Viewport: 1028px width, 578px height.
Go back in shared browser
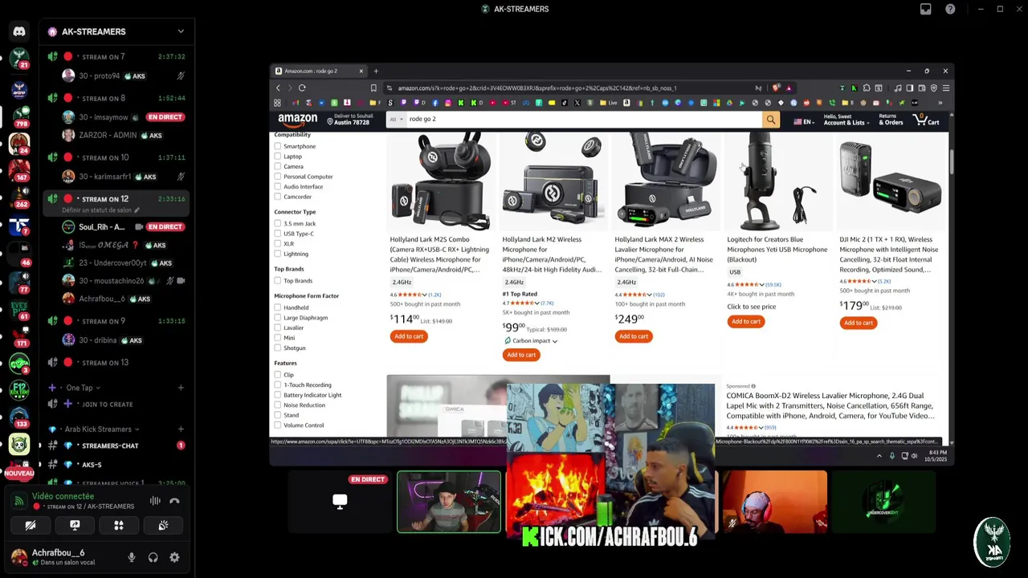coord(278,88)
